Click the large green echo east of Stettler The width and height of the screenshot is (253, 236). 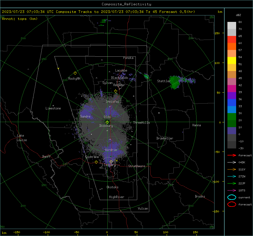coord(174,82)
